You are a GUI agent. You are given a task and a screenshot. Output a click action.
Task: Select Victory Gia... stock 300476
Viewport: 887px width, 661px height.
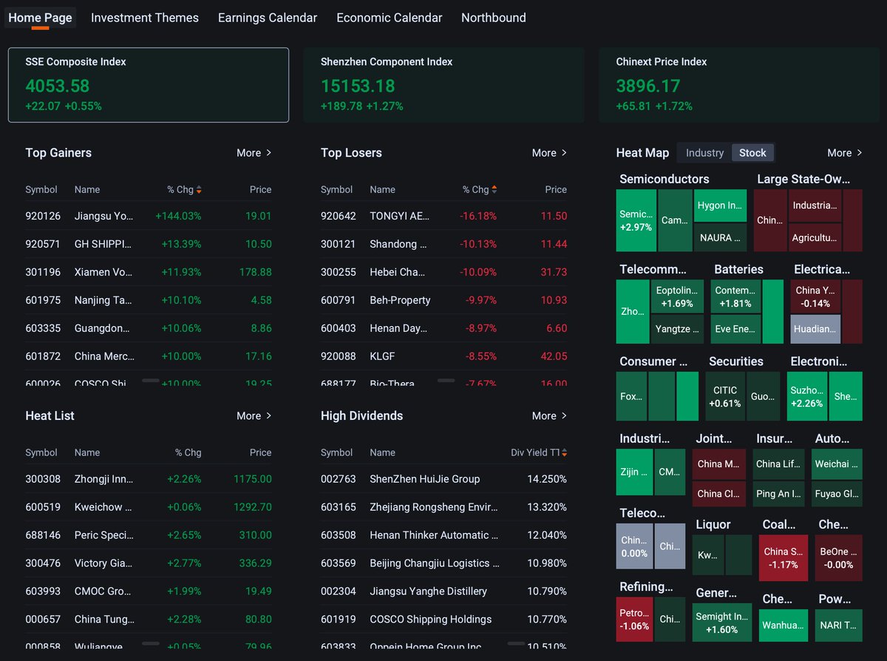(149, 563)
